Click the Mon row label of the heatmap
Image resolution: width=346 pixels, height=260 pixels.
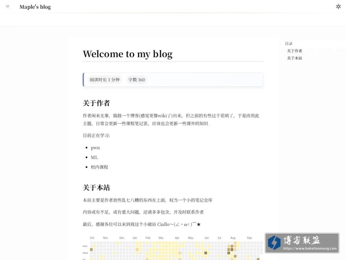coord(85,246)
